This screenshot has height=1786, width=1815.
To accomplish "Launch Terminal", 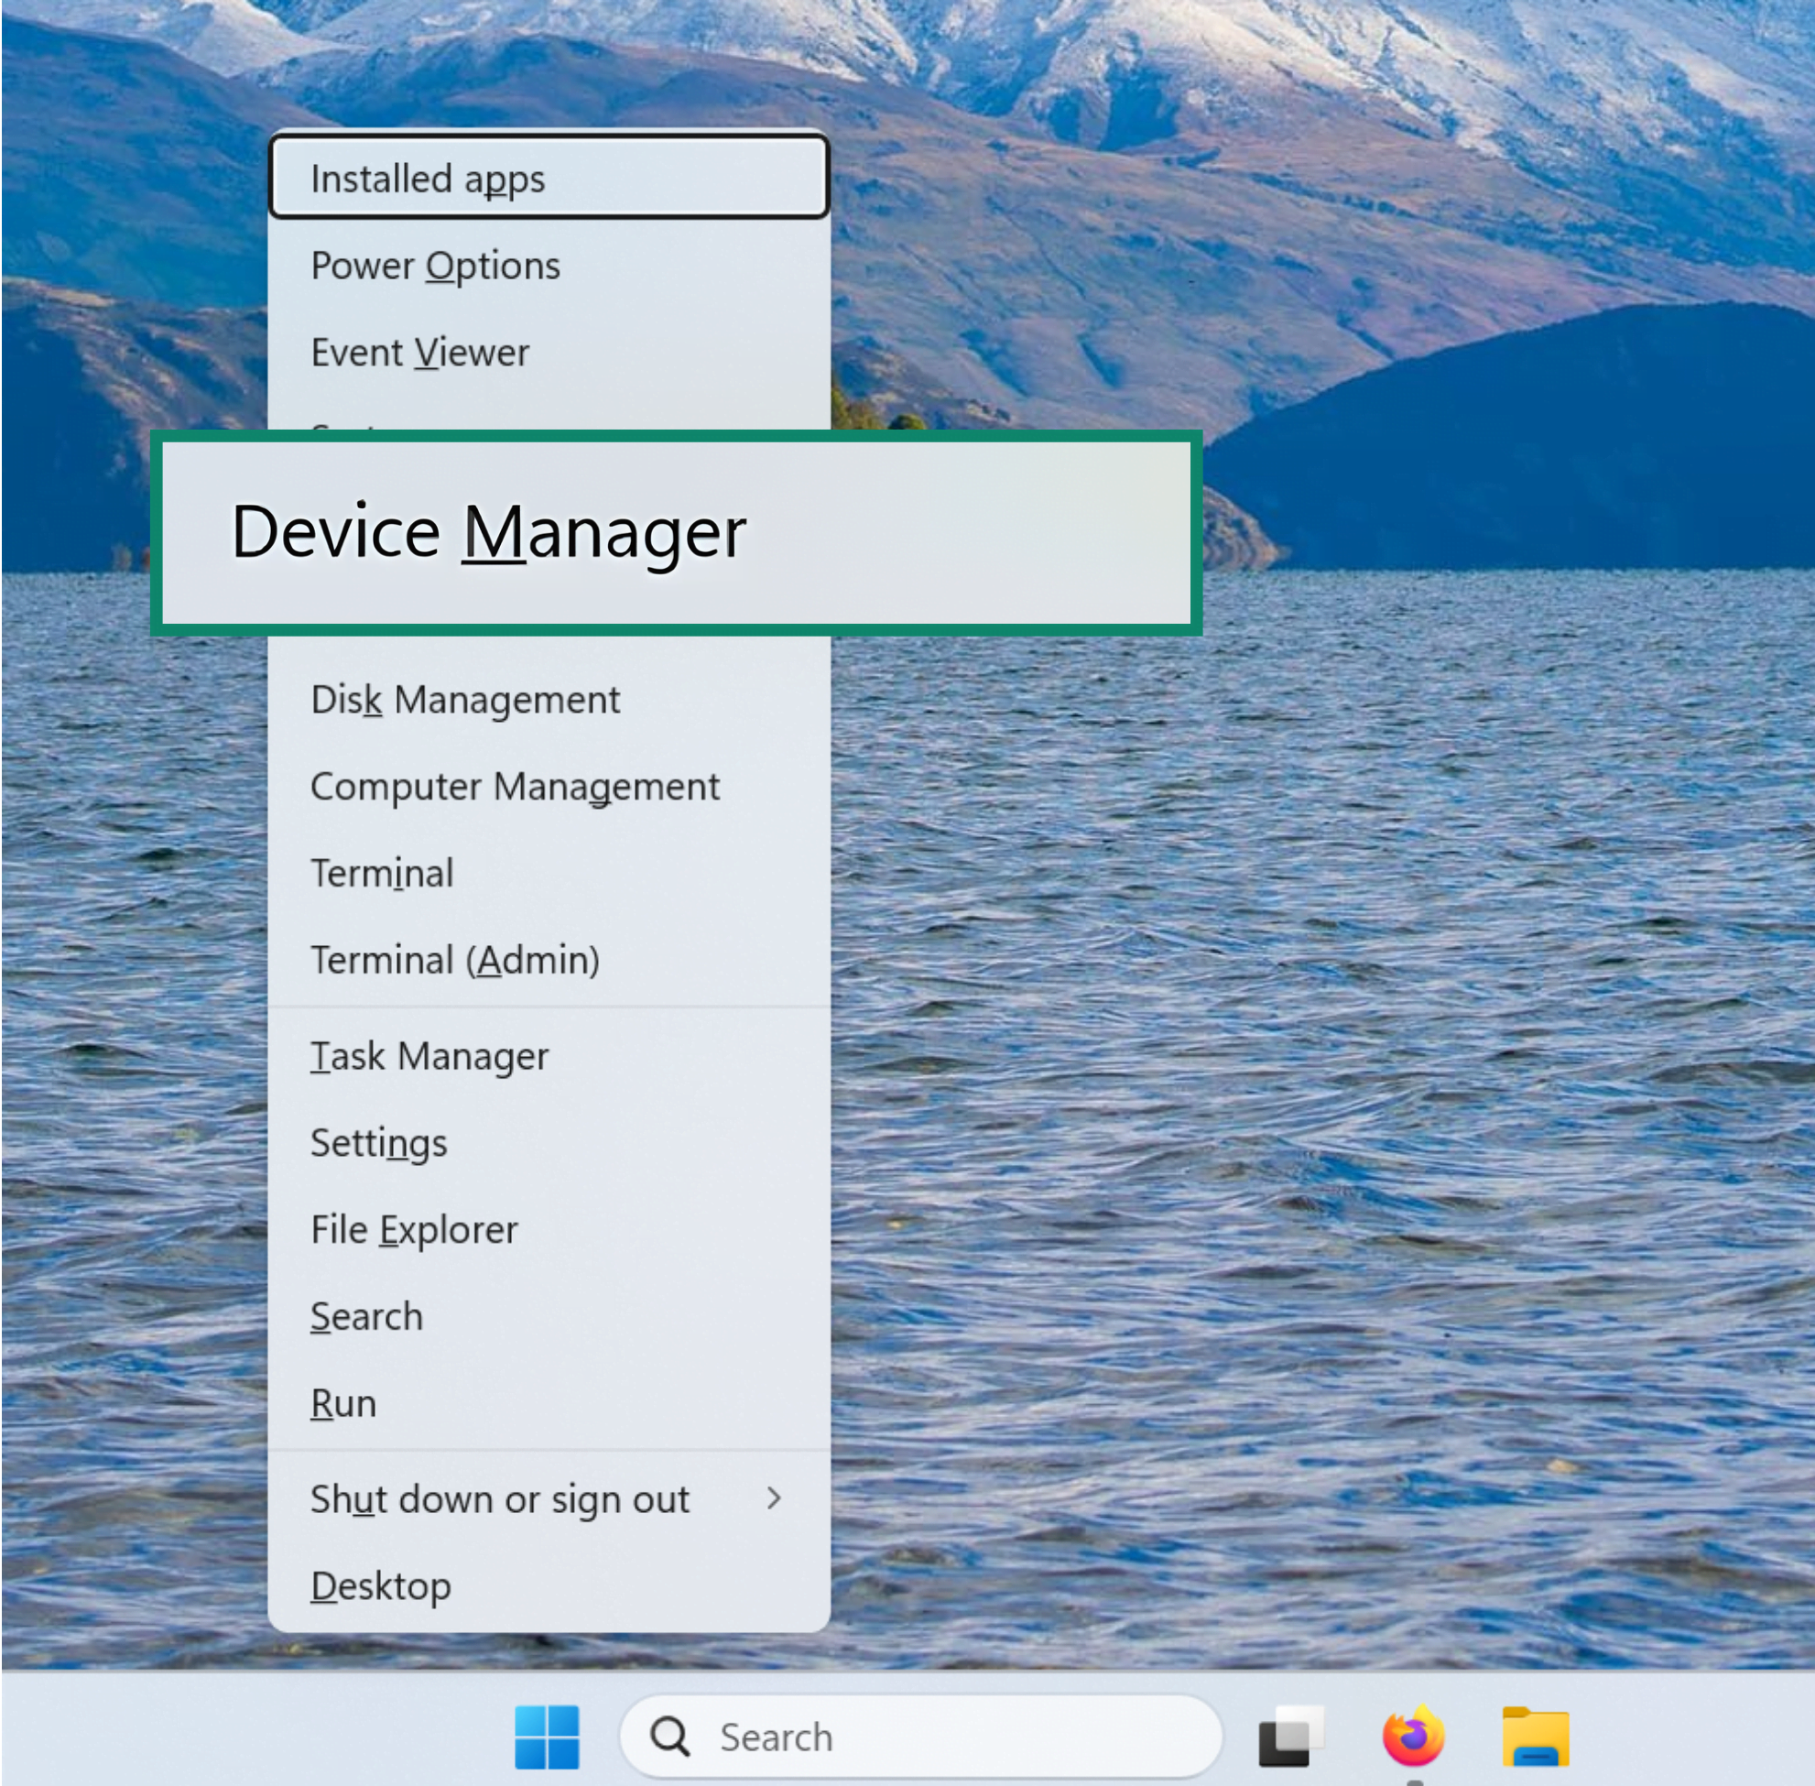I will [x=382, y=873].
